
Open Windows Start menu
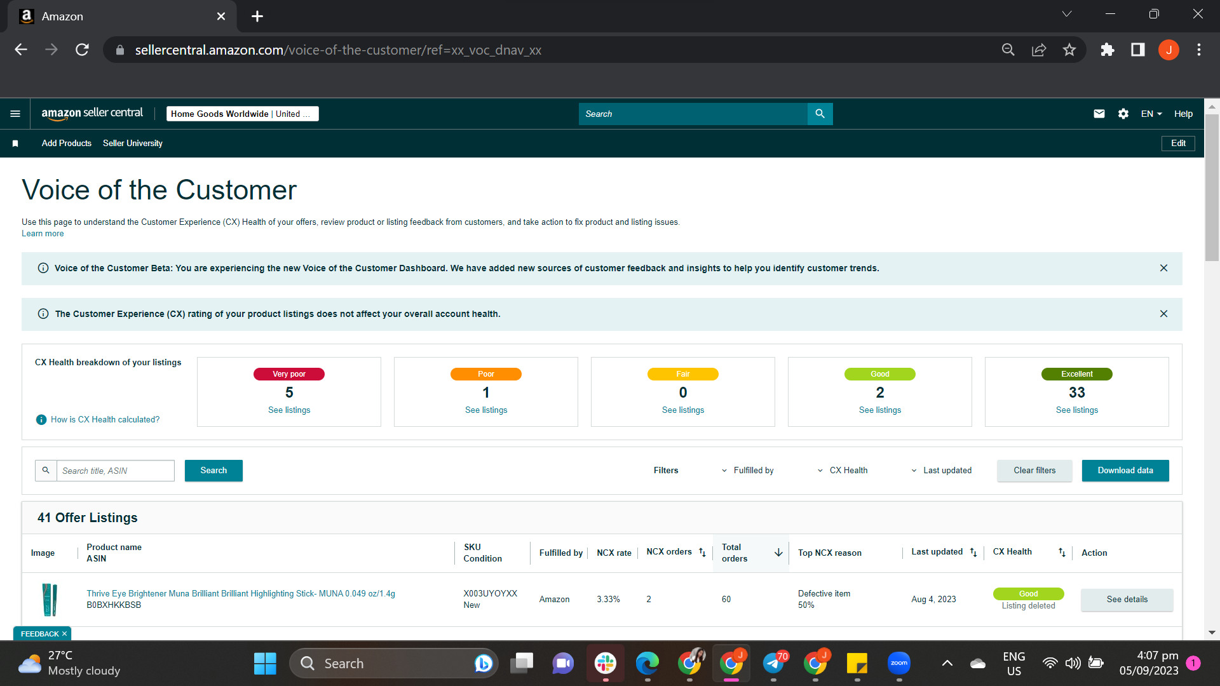265,664
